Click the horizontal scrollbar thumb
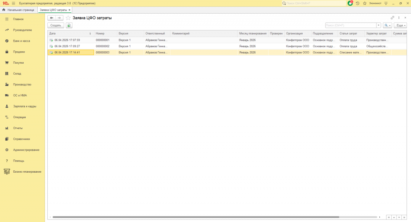 196,217
